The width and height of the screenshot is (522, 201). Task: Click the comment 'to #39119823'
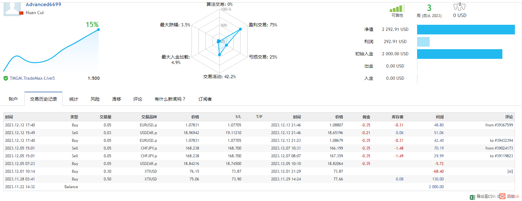pos(501,156)
